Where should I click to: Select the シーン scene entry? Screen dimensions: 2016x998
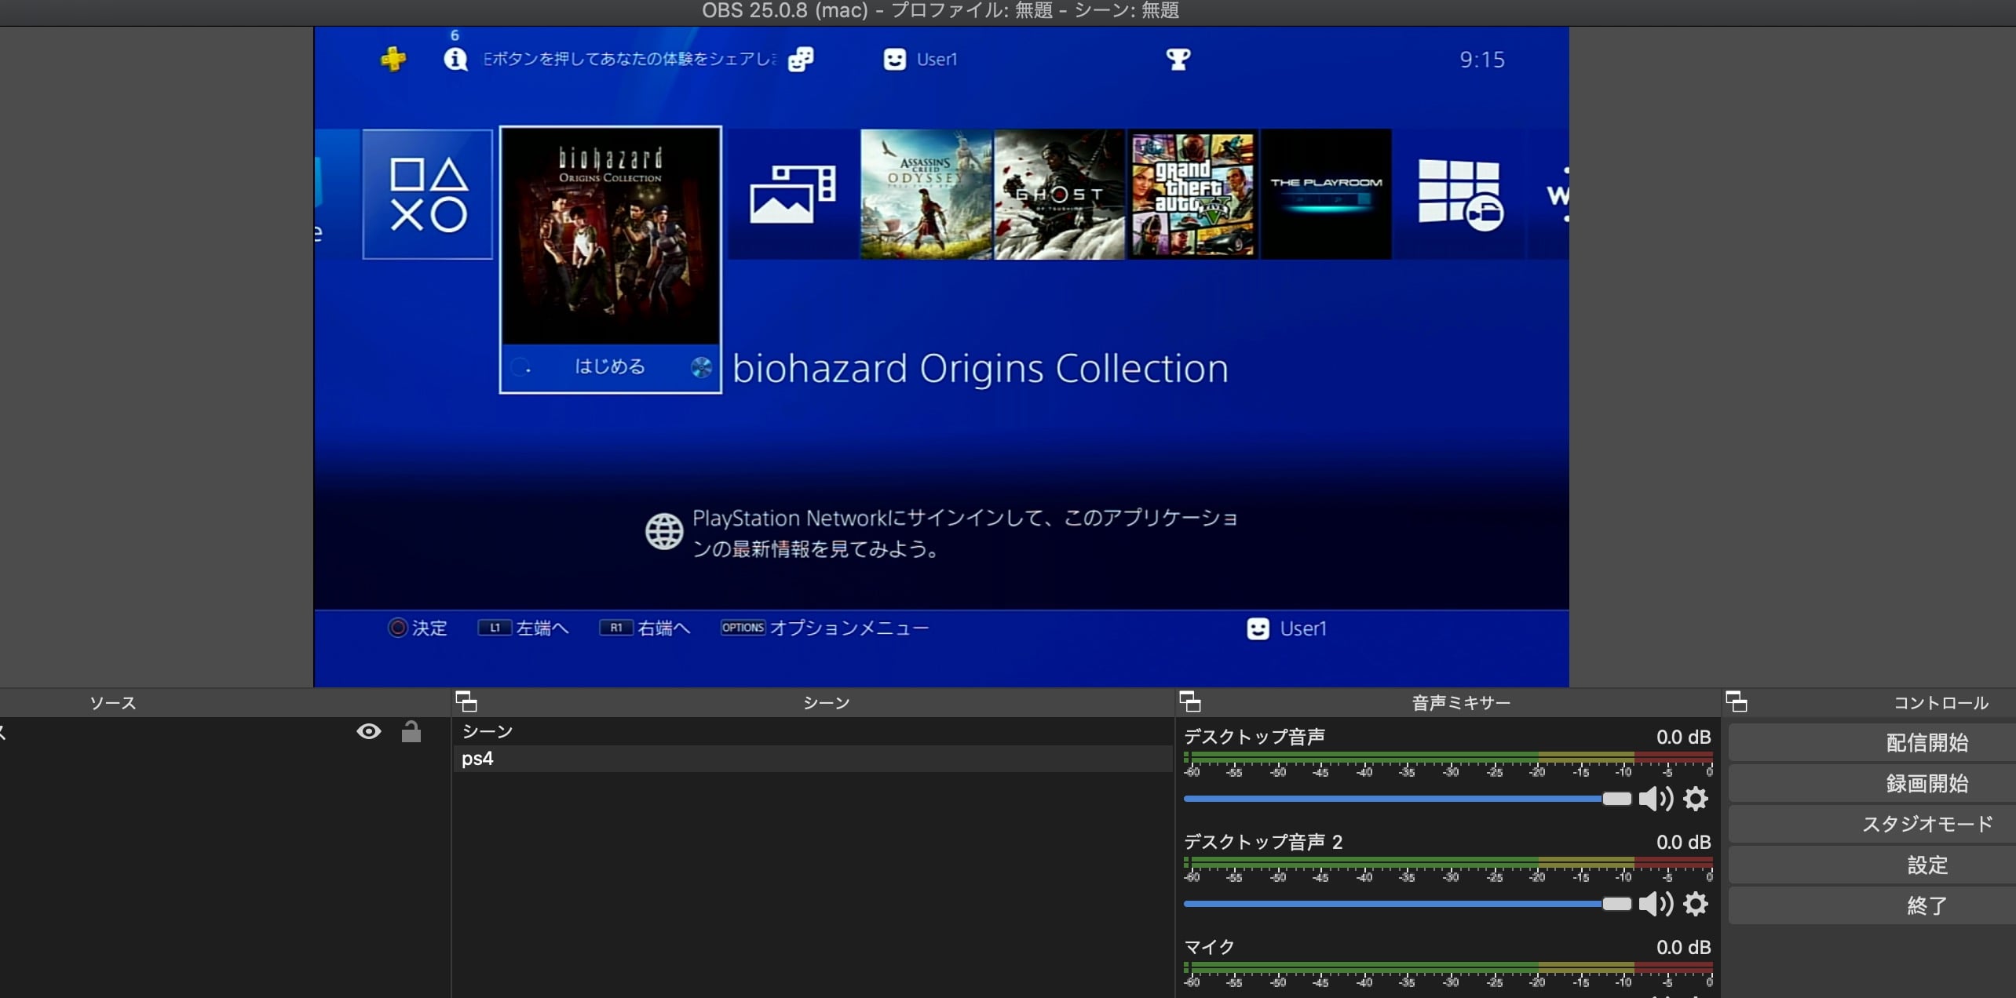click(487, 731)
